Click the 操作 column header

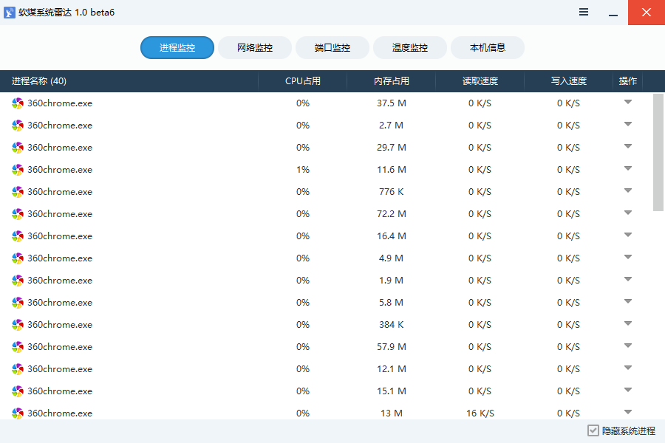[627, 81]
